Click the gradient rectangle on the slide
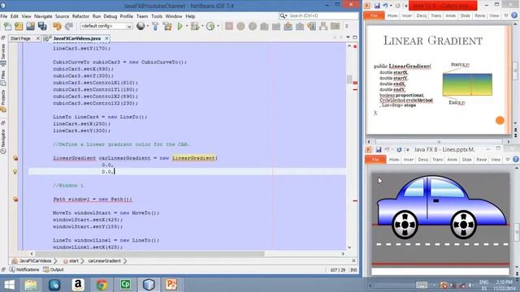This screenshot has height=292, width=520. click(467, 84)
